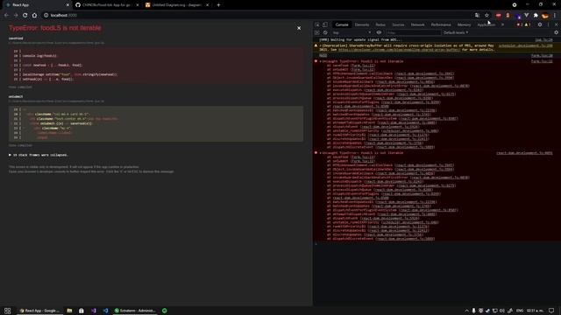
Task: Select the Performance tab in DevTools
Action: click(441, 24)
